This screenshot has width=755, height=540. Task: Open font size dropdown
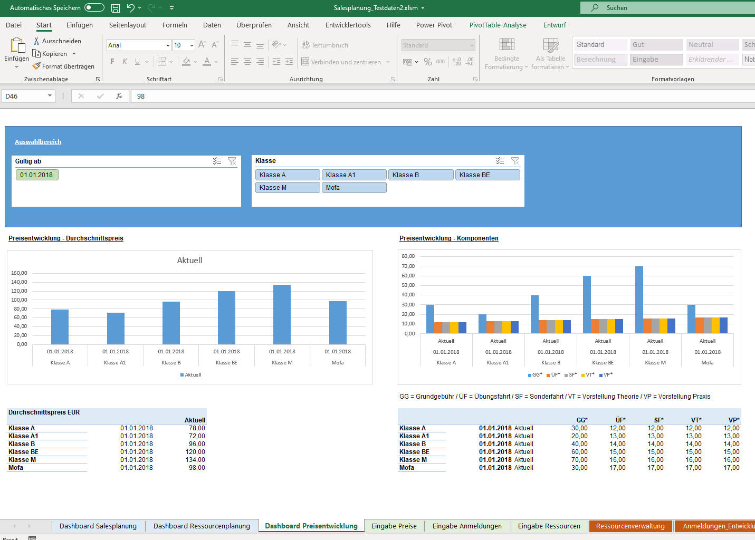pos(192,45)
